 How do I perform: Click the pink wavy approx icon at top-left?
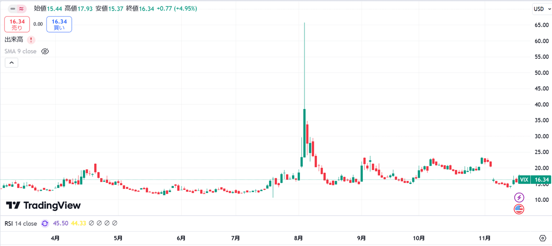coord(22,8)
